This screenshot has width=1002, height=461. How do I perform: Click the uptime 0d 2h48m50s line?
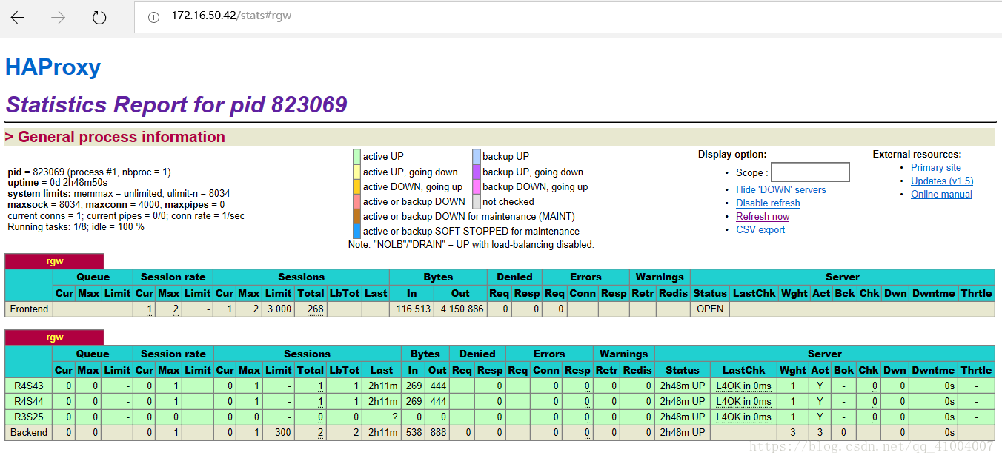click(57, 182)
